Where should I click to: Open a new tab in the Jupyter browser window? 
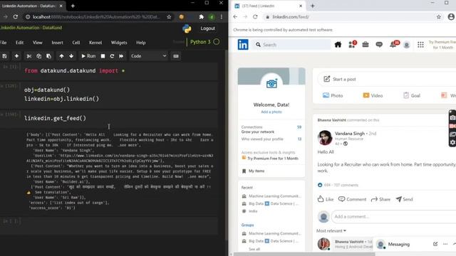[x=73, y=6]
